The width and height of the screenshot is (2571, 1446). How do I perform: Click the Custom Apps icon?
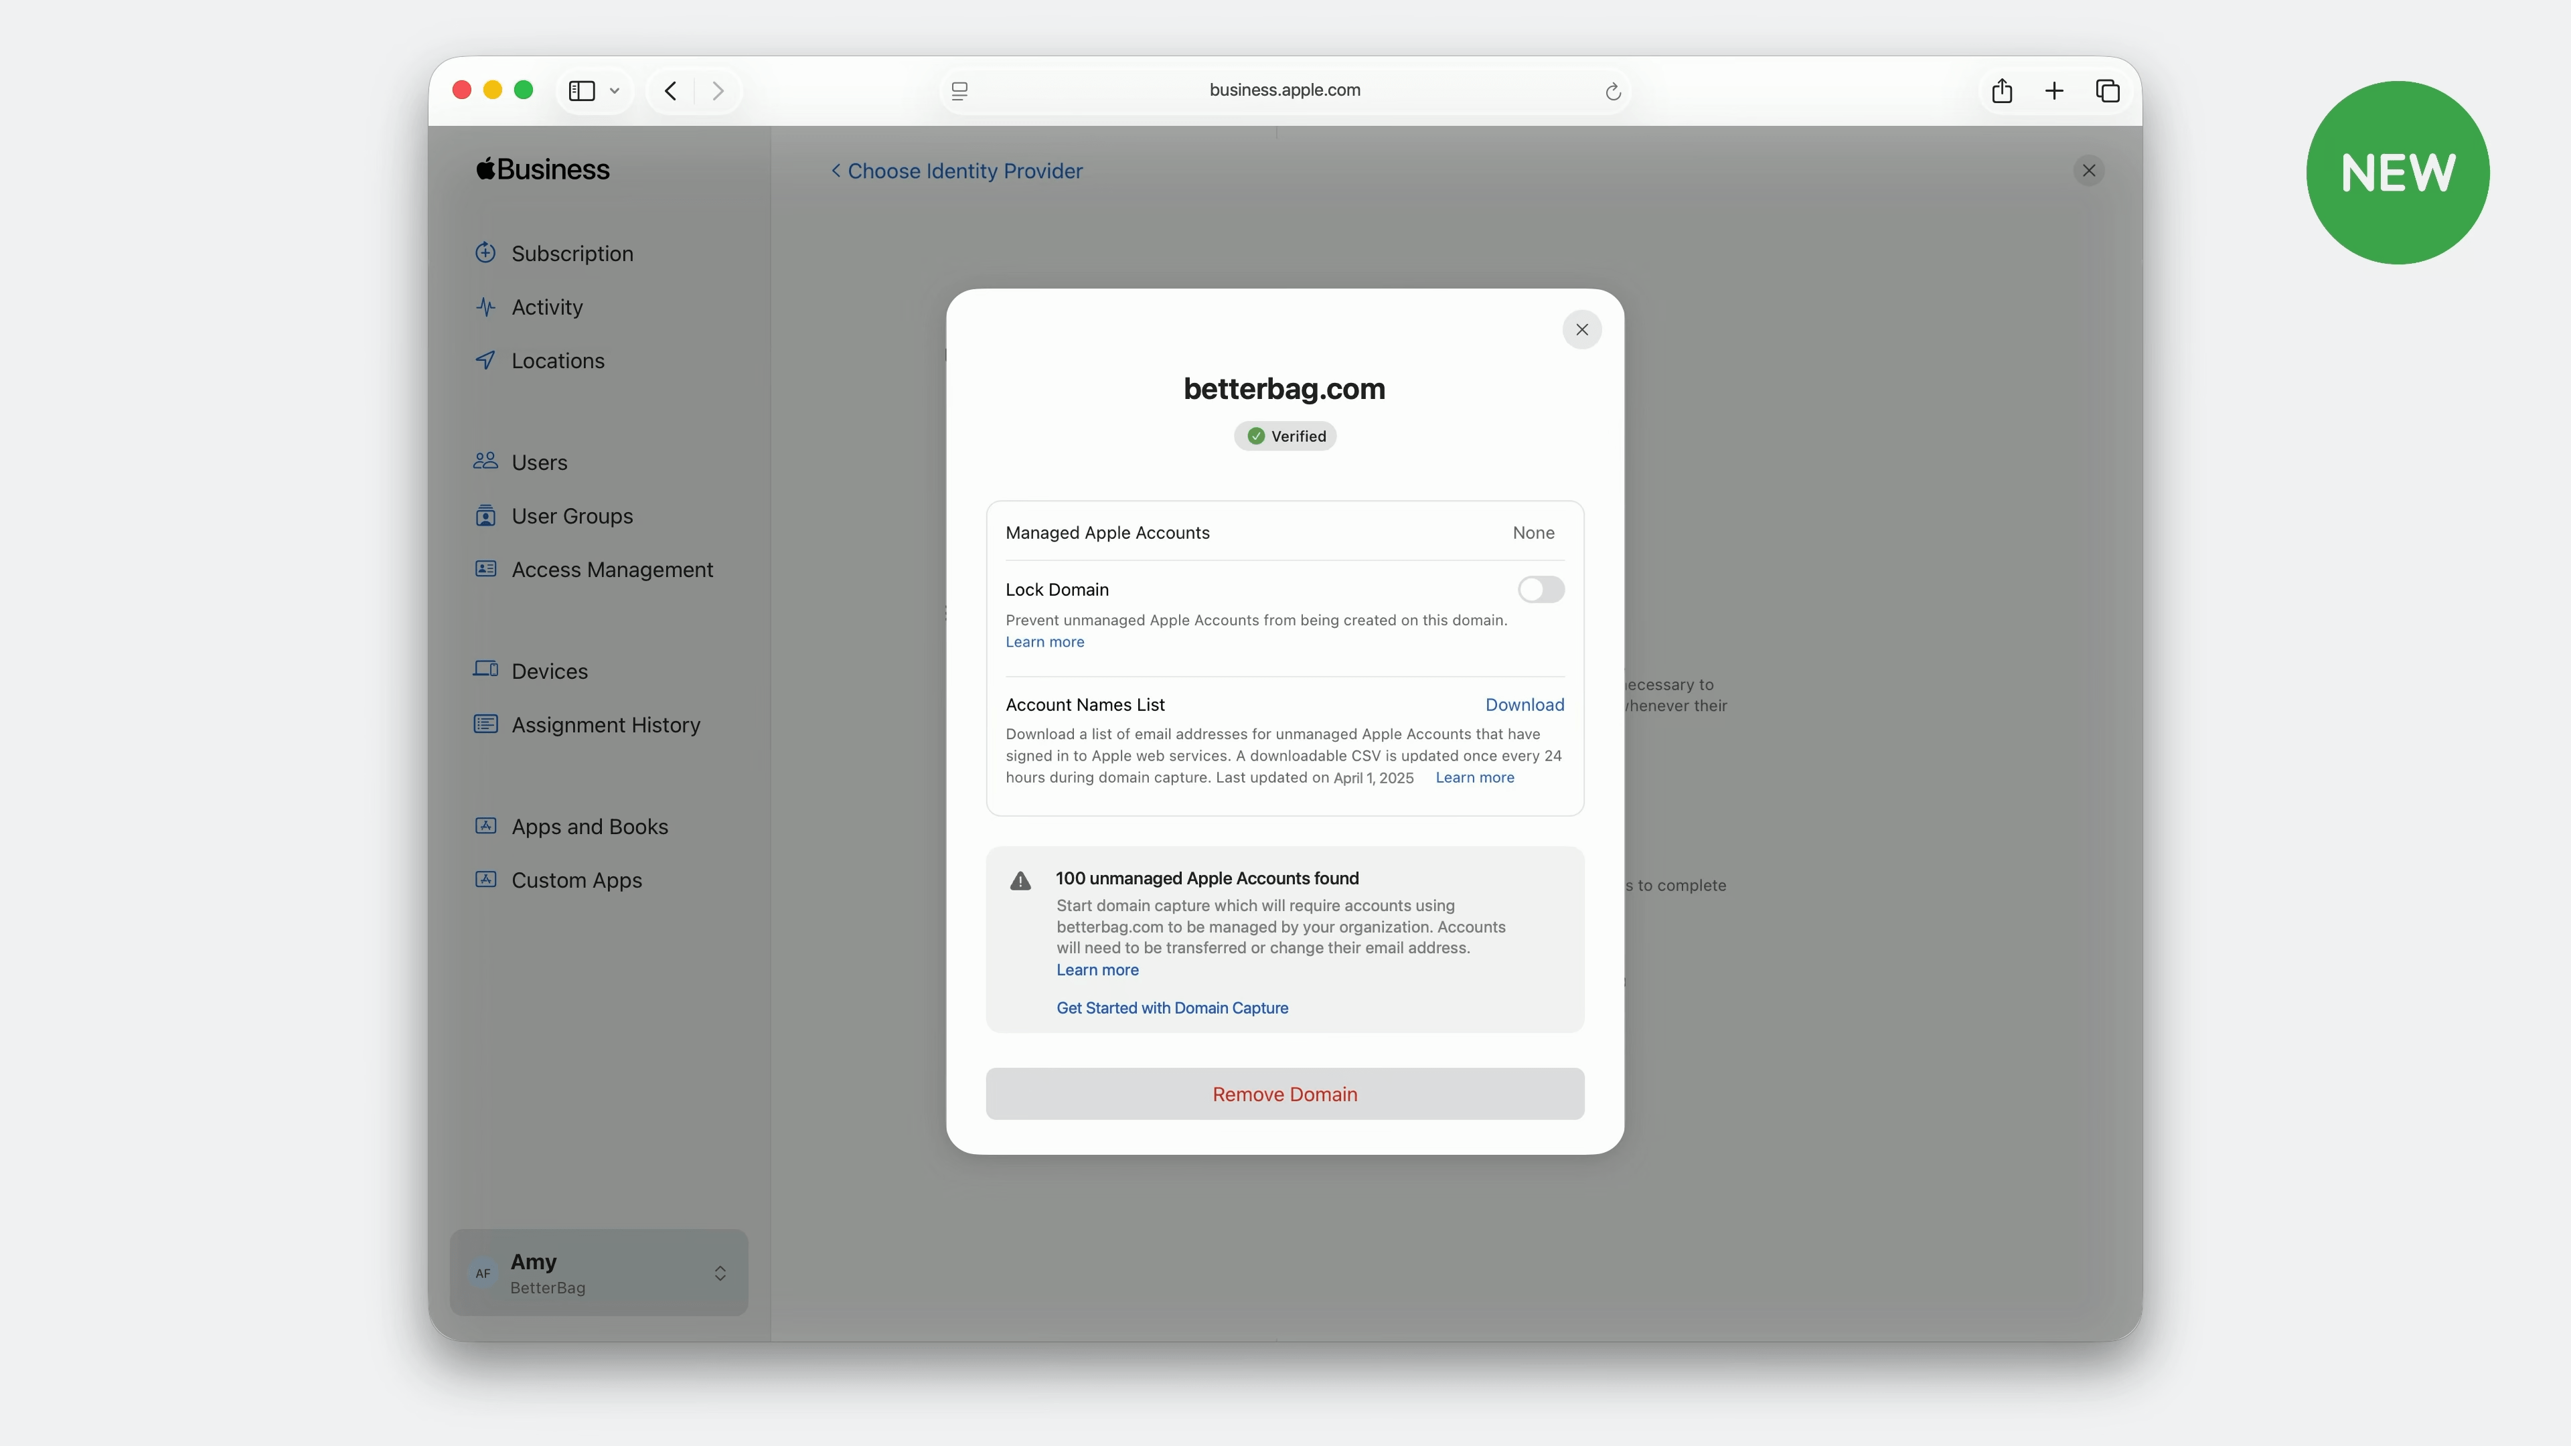485,879
